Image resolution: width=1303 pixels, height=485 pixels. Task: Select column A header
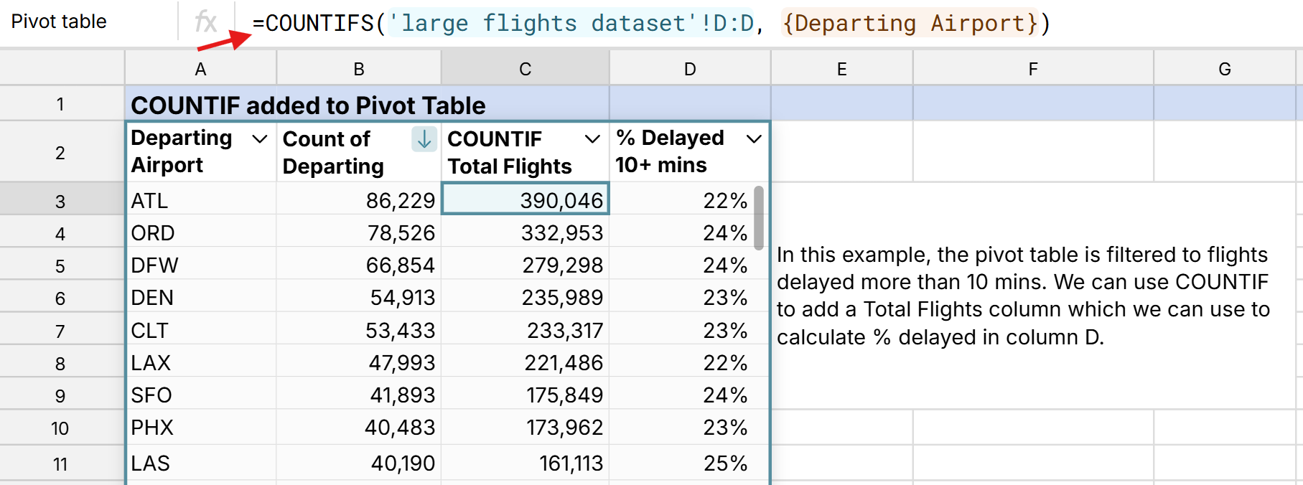200,69
